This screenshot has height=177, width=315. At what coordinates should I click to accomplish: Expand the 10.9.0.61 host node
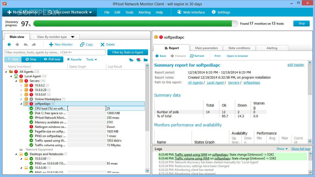click(21, 95)
